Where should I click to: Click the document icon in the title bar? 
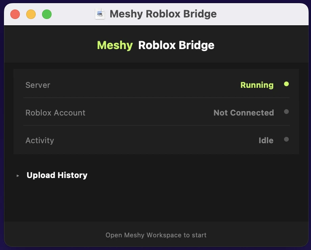point(100,14)
